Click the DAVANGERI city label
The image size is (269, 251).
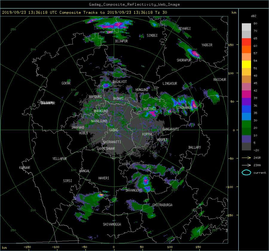tap(134, 190)
